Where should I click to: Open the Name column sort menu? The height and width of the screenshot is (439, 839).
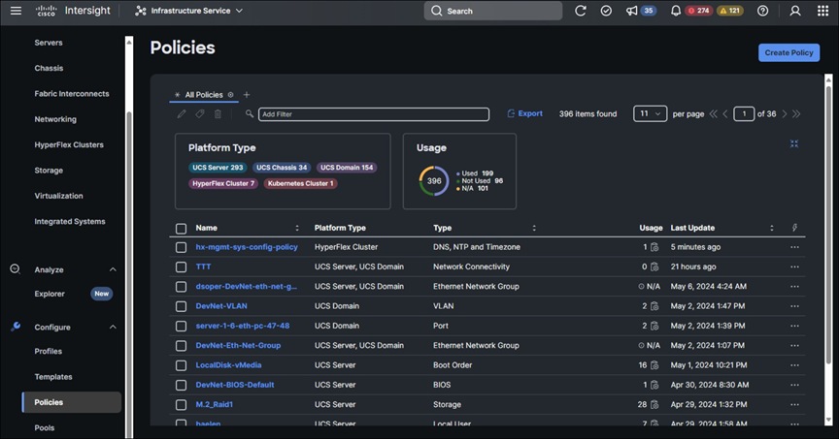point(297,228)
